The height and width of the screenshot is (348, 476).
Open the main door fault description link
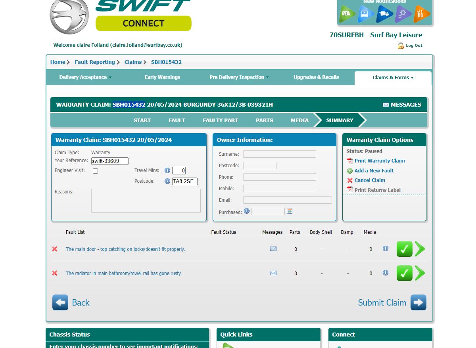tap(125, 249)
